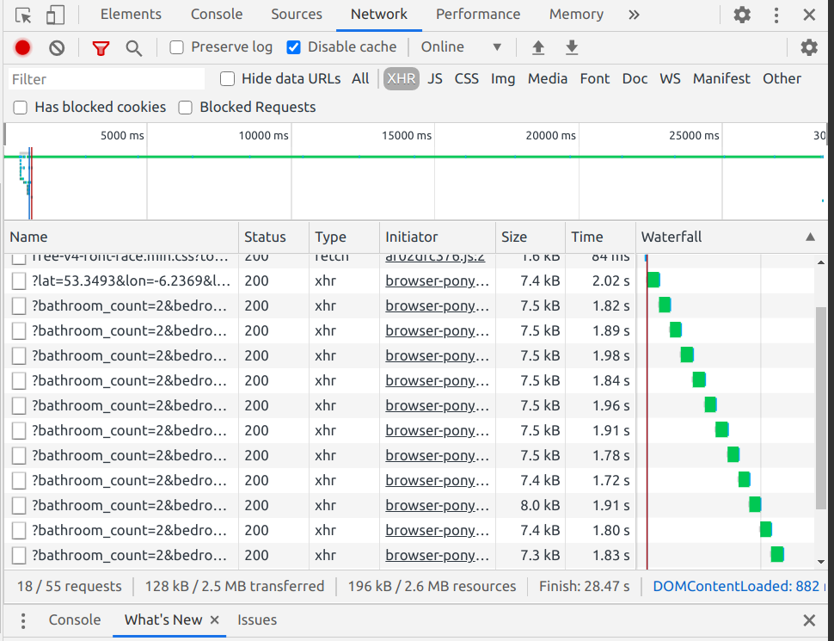
Task: Check the Hide data URLs option
Action: 228,79
